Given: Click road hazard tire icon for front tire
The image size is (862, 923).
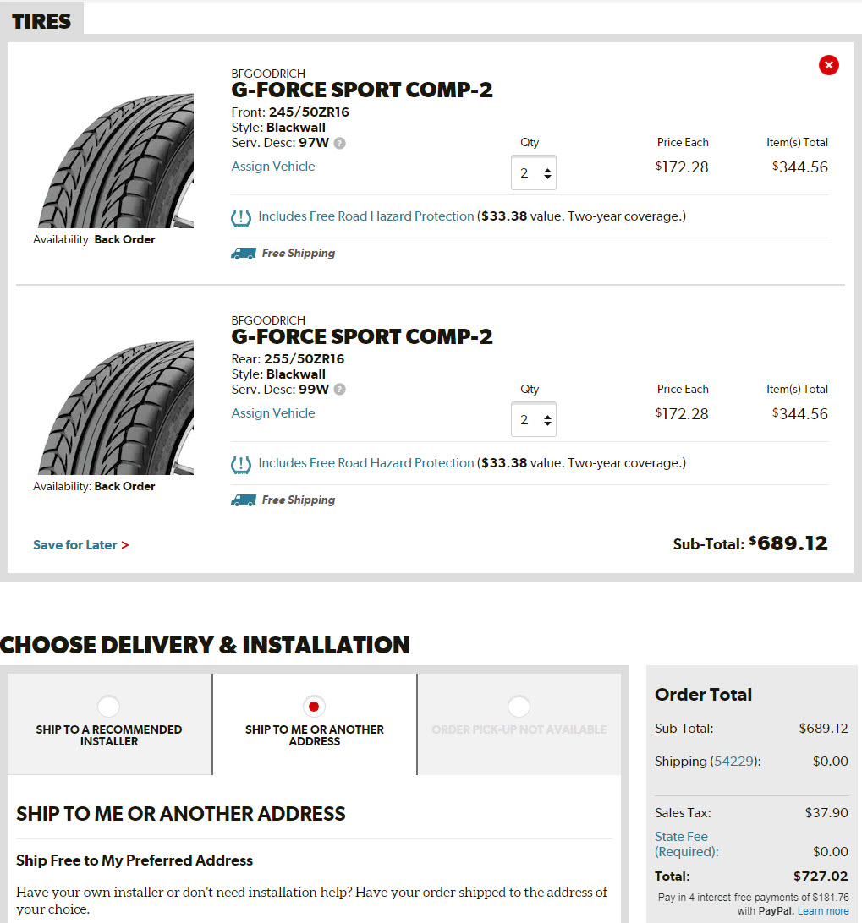Looking at the screenshot, I should click(x=241, y=217).
